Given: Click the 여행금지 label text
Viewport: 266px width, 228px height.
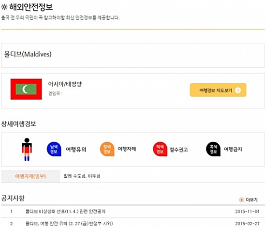Looking at the screenshot, I should coord(233,149).
